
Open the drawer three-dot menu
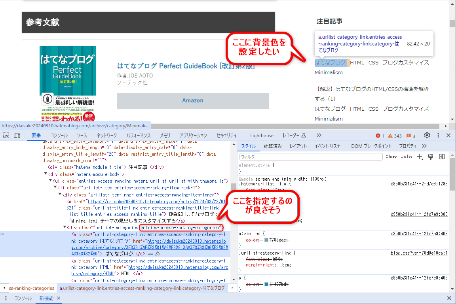(6, 298)
